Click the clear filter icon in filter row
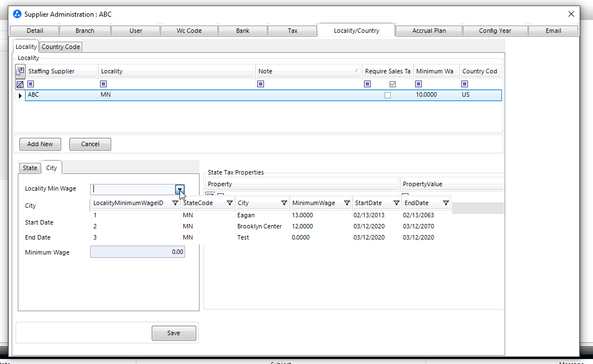Viewport: 593px width, 364px height. pyautogui.click(x=20, y=84)
